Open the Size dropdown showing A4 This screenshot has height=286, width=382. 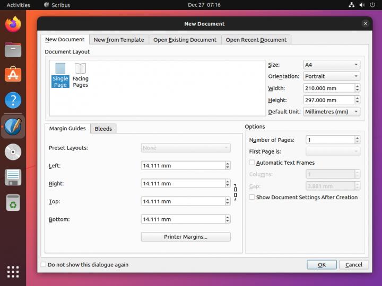(331, 65)
